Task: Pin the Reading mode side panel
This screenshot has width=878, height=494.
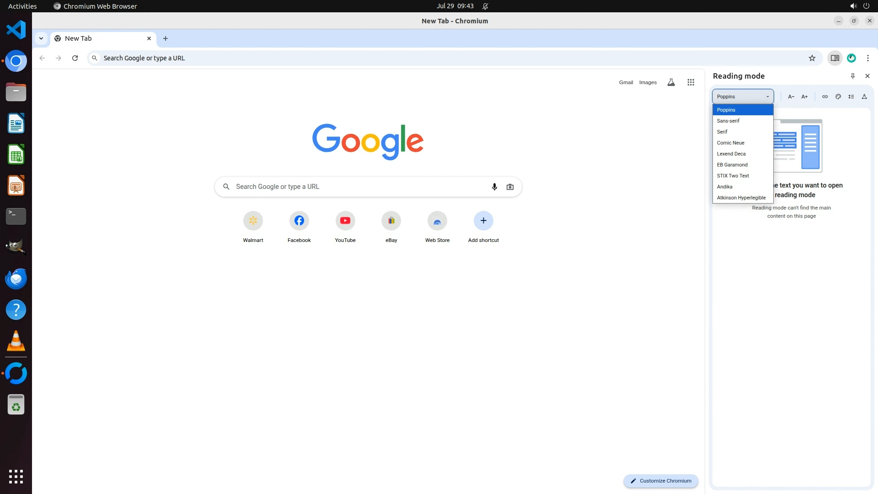Action: pyautogui.click(x=852, y=76)
